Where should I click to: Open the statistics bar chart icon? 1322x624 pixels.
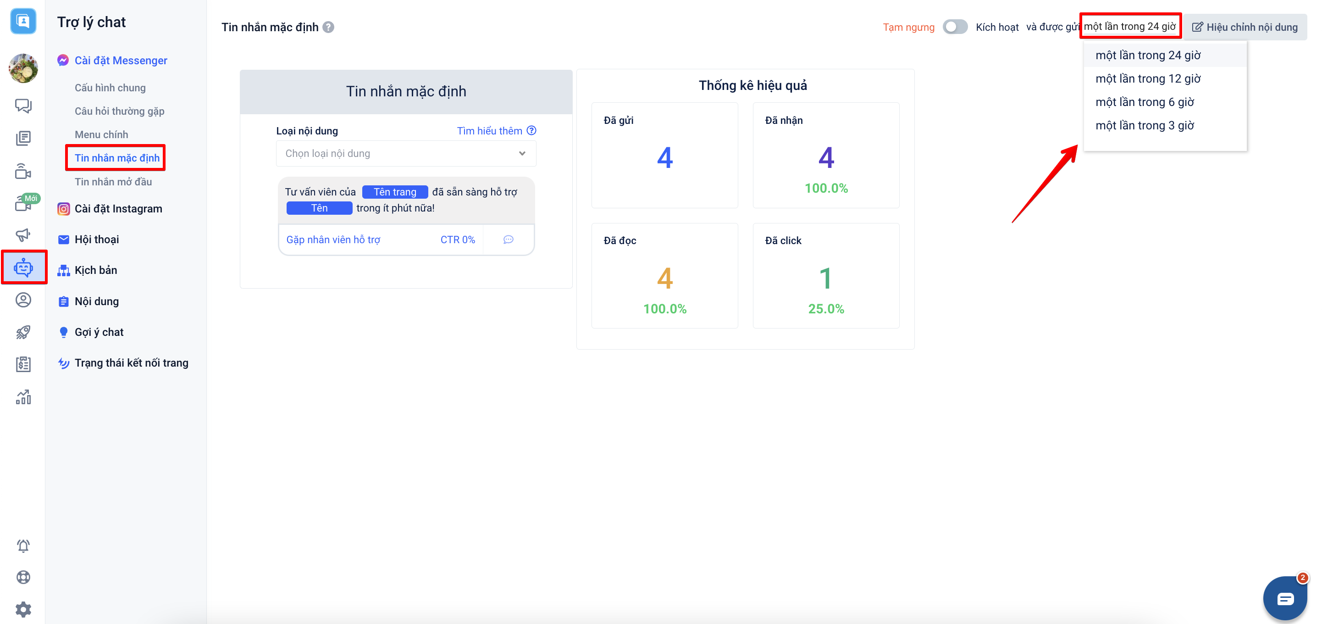pos(23,397)
